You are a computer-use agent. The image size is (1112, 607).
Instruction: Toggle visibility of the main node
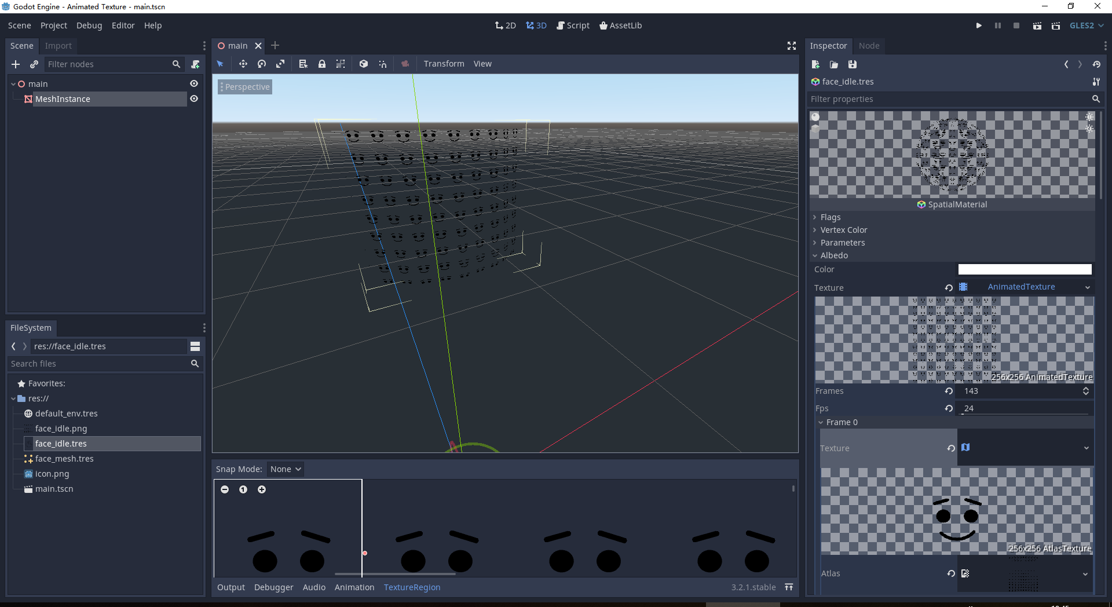coord(193,83)
